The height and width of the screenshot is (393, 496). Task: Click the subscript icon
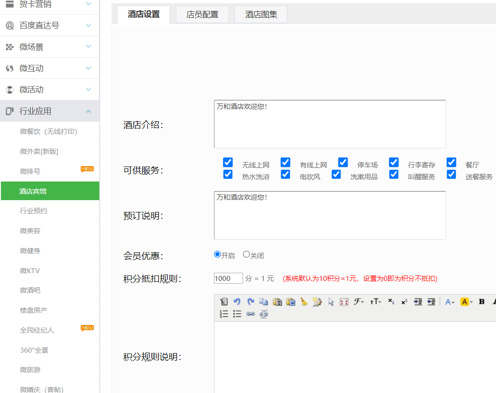pos(391,301)
